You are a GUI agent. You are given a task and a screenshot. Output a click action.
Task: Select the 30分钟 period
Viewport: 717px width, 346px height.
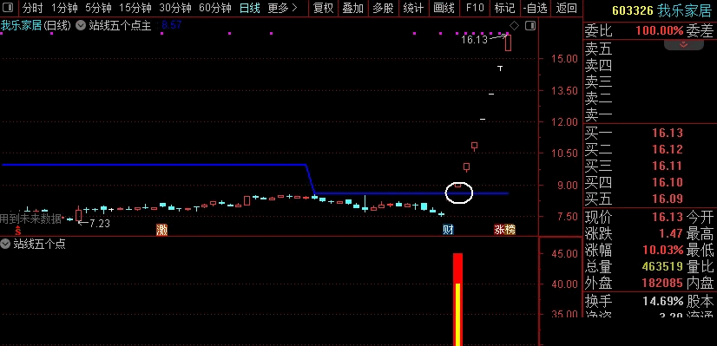point(175,8)
